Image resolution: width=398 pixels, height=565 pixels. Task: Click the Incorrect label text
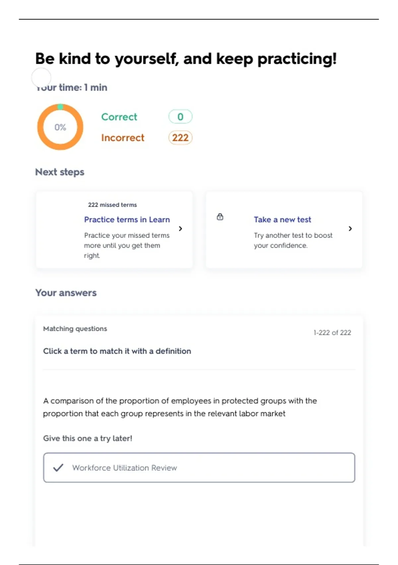coord(123,138)
